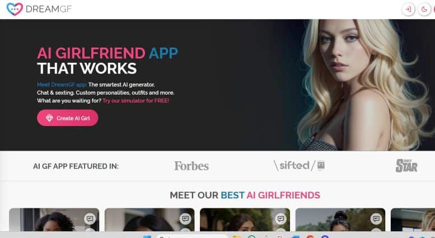Viewport: 435px width, 238px height.
Task: Open chat icon on first girlfriend card
Action: click(x=90, y=219)
